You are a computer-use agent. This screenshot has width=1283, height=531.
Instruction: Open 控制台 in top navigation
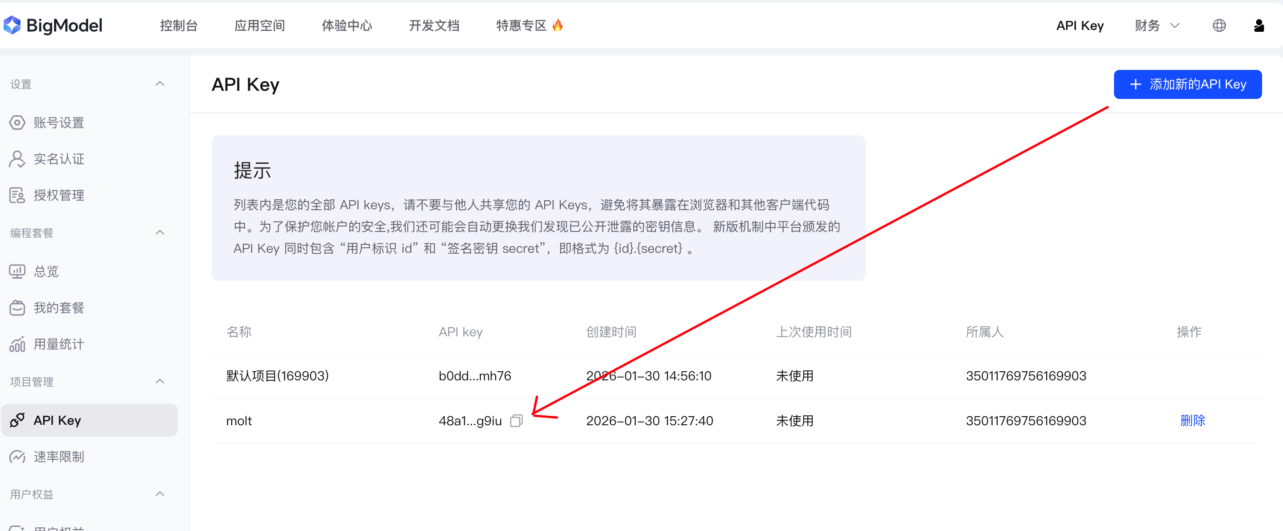point(179,25)
